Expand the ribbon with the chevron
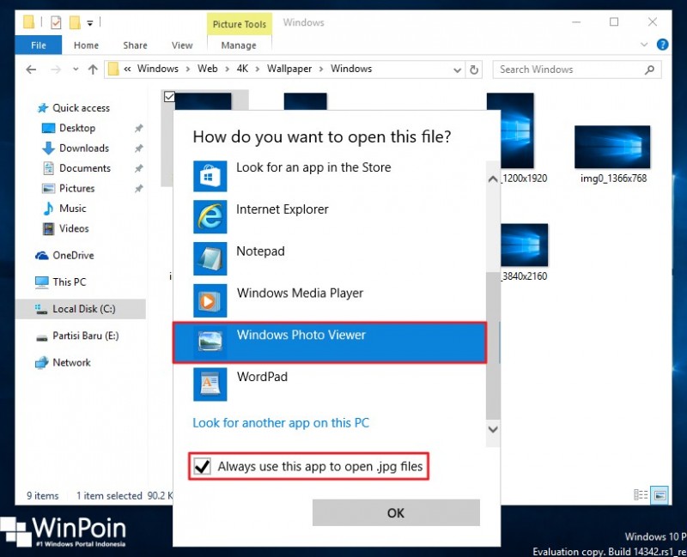This screenshot has height=557, width=687. pos(643,45)
